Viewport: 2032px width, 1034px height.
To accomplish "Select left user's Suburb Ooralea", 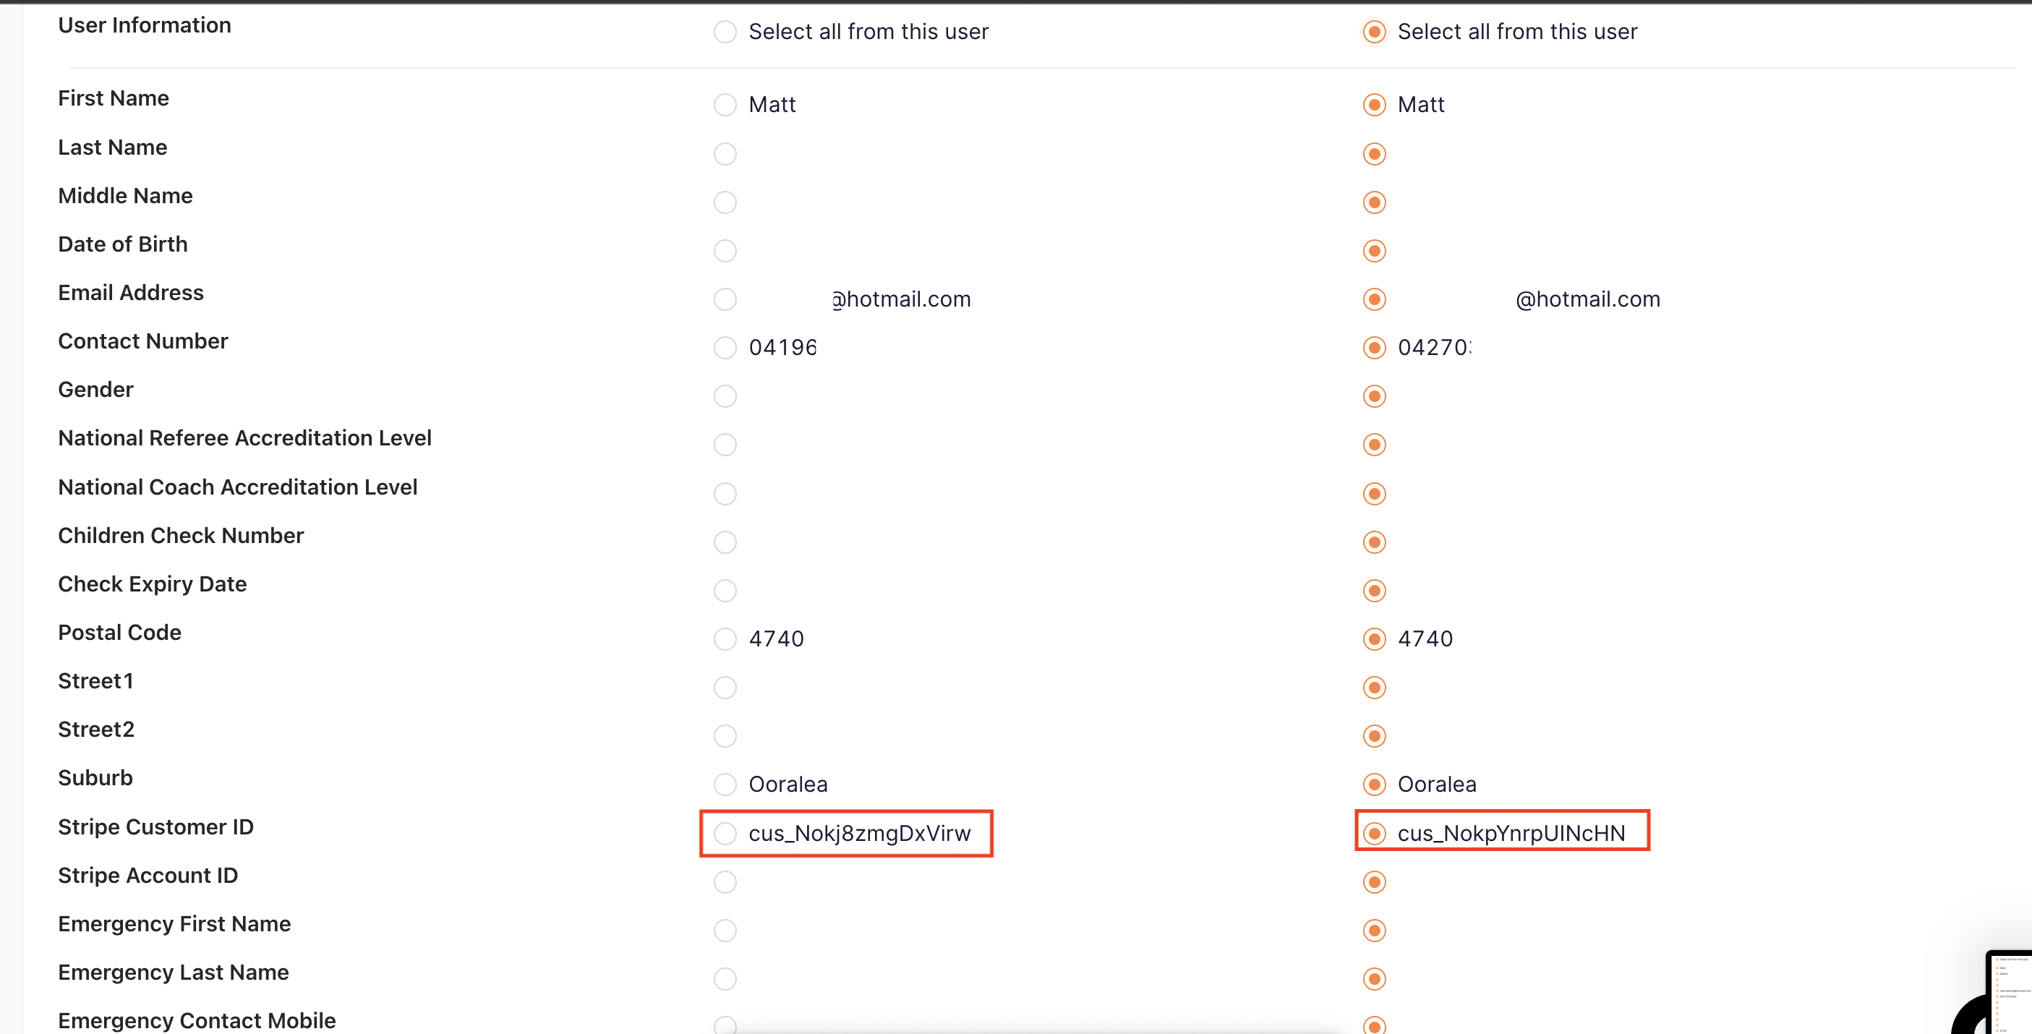I will coord(725,785).
